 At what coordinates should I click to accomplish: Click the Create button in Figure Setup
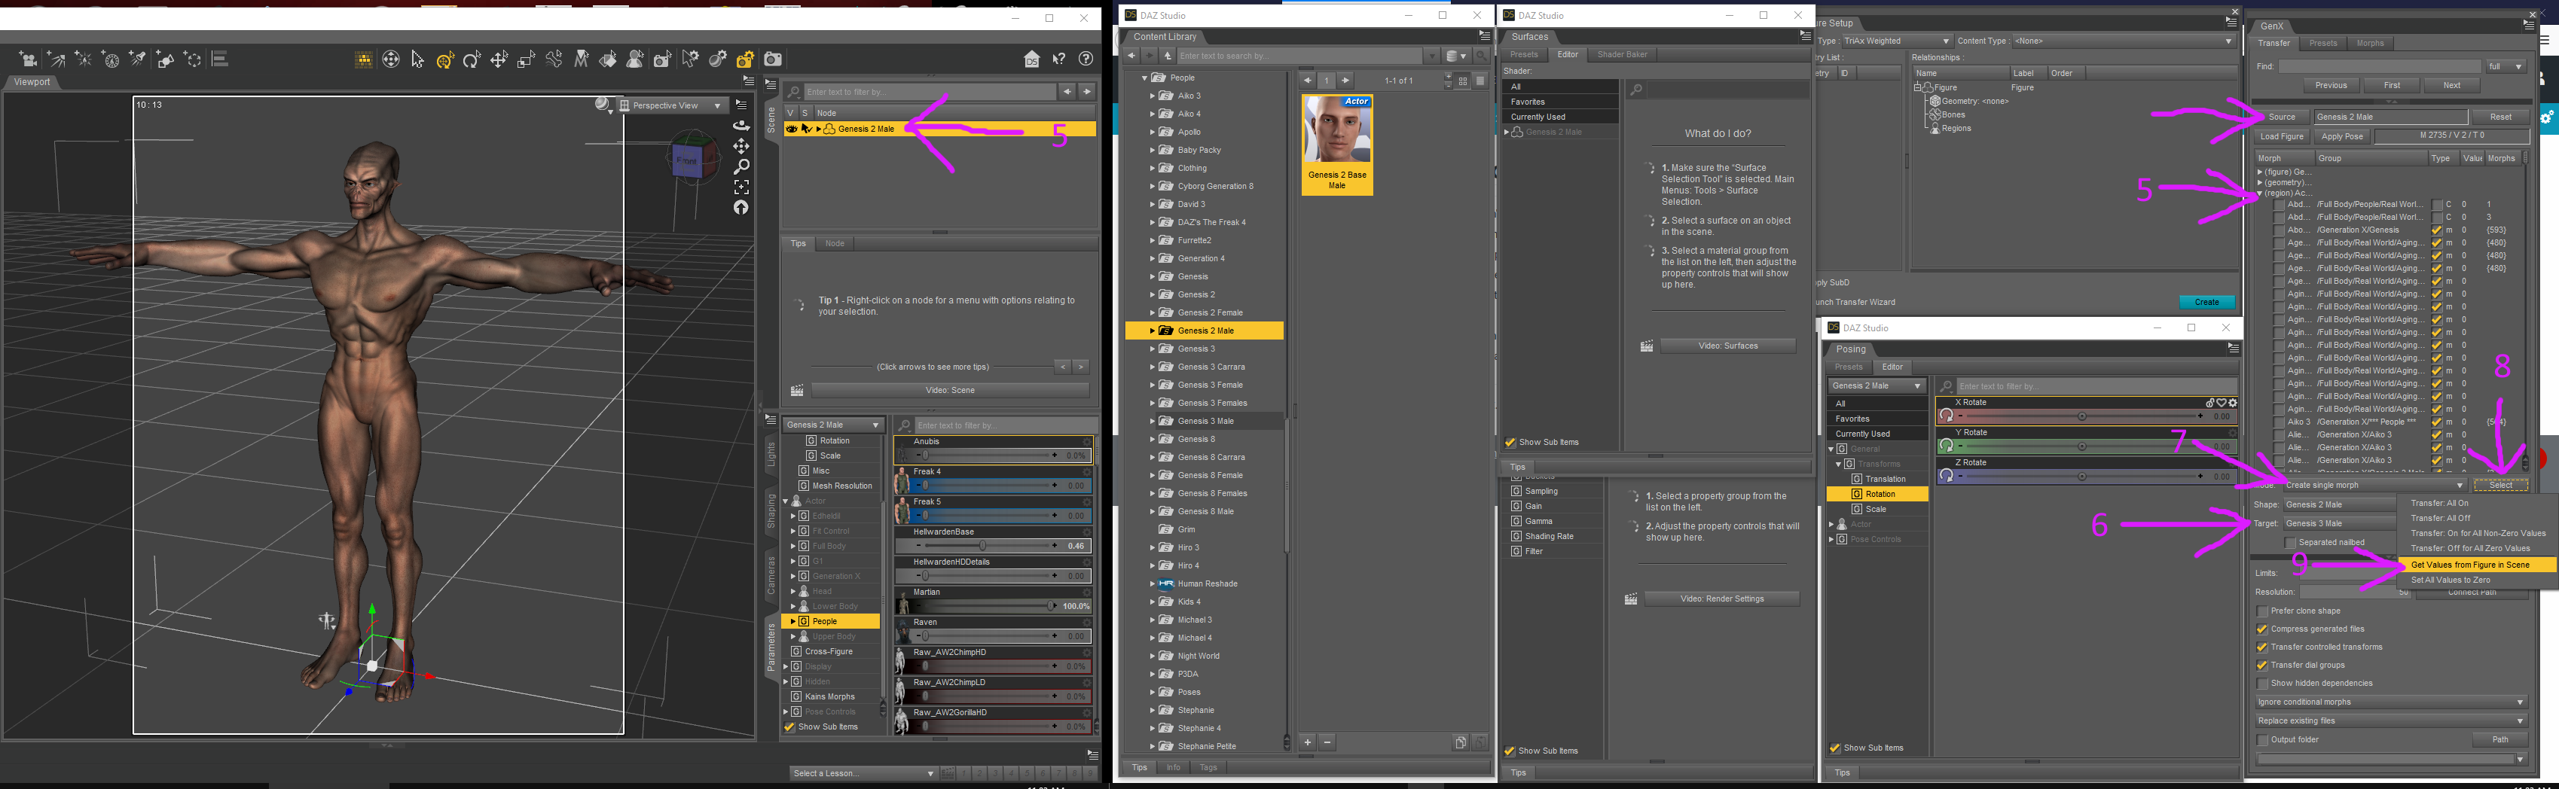pyautogui.click(x=2207, y=303)
